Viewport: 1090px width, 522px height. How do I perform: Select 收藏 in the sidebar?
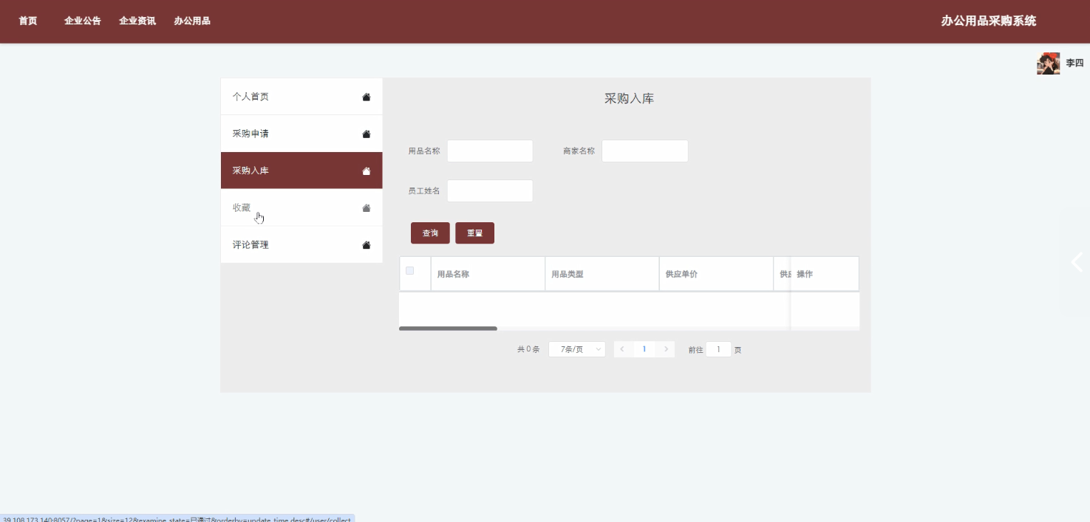(302, 207)
